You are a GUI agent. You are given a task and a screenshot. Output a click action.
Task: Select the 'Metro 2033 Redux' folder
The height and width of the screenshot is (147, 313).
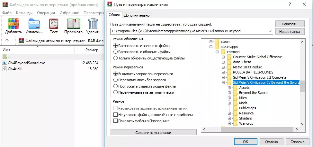click(x=247, y=67)
